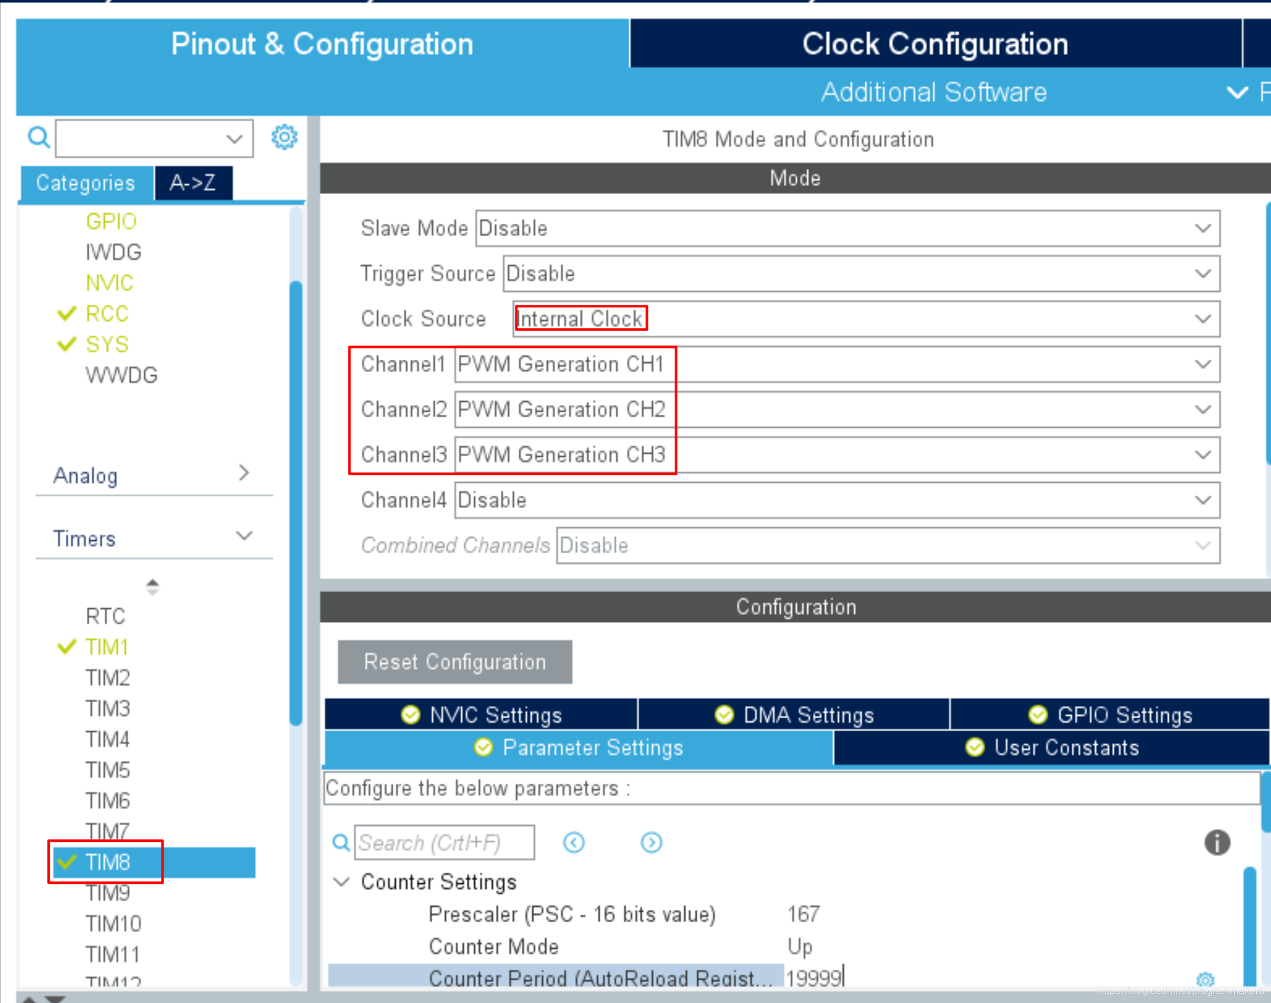Click the Reset Configuration button
The width and height of the screenshot is (1271, 1003).
coord(455,662)
